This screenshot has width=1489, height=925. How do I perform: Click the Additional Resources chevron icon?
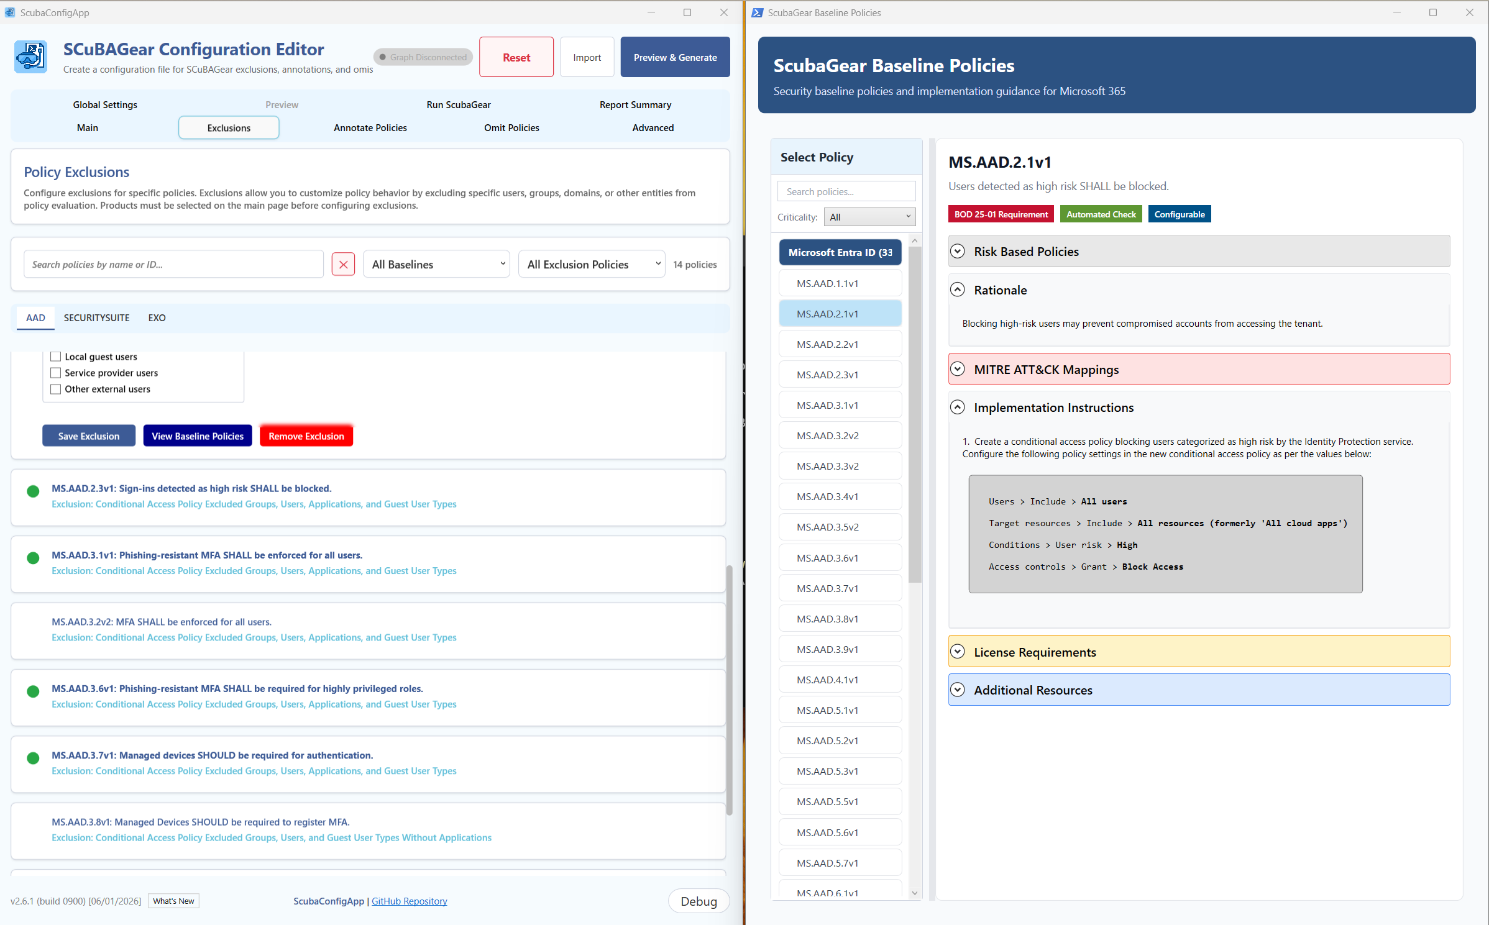tap(958, 690)
